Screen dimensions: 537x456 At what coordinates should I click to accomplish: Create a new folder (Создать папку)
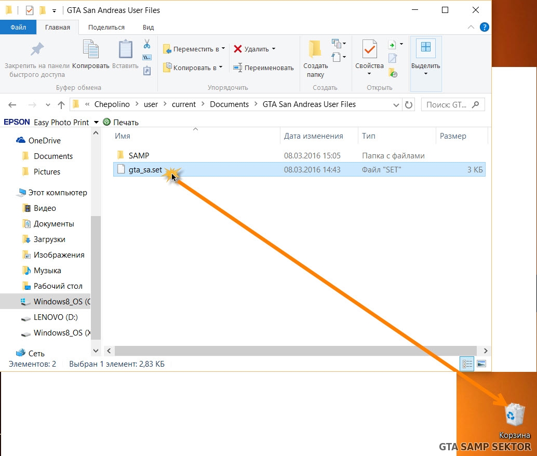point(315,59)
